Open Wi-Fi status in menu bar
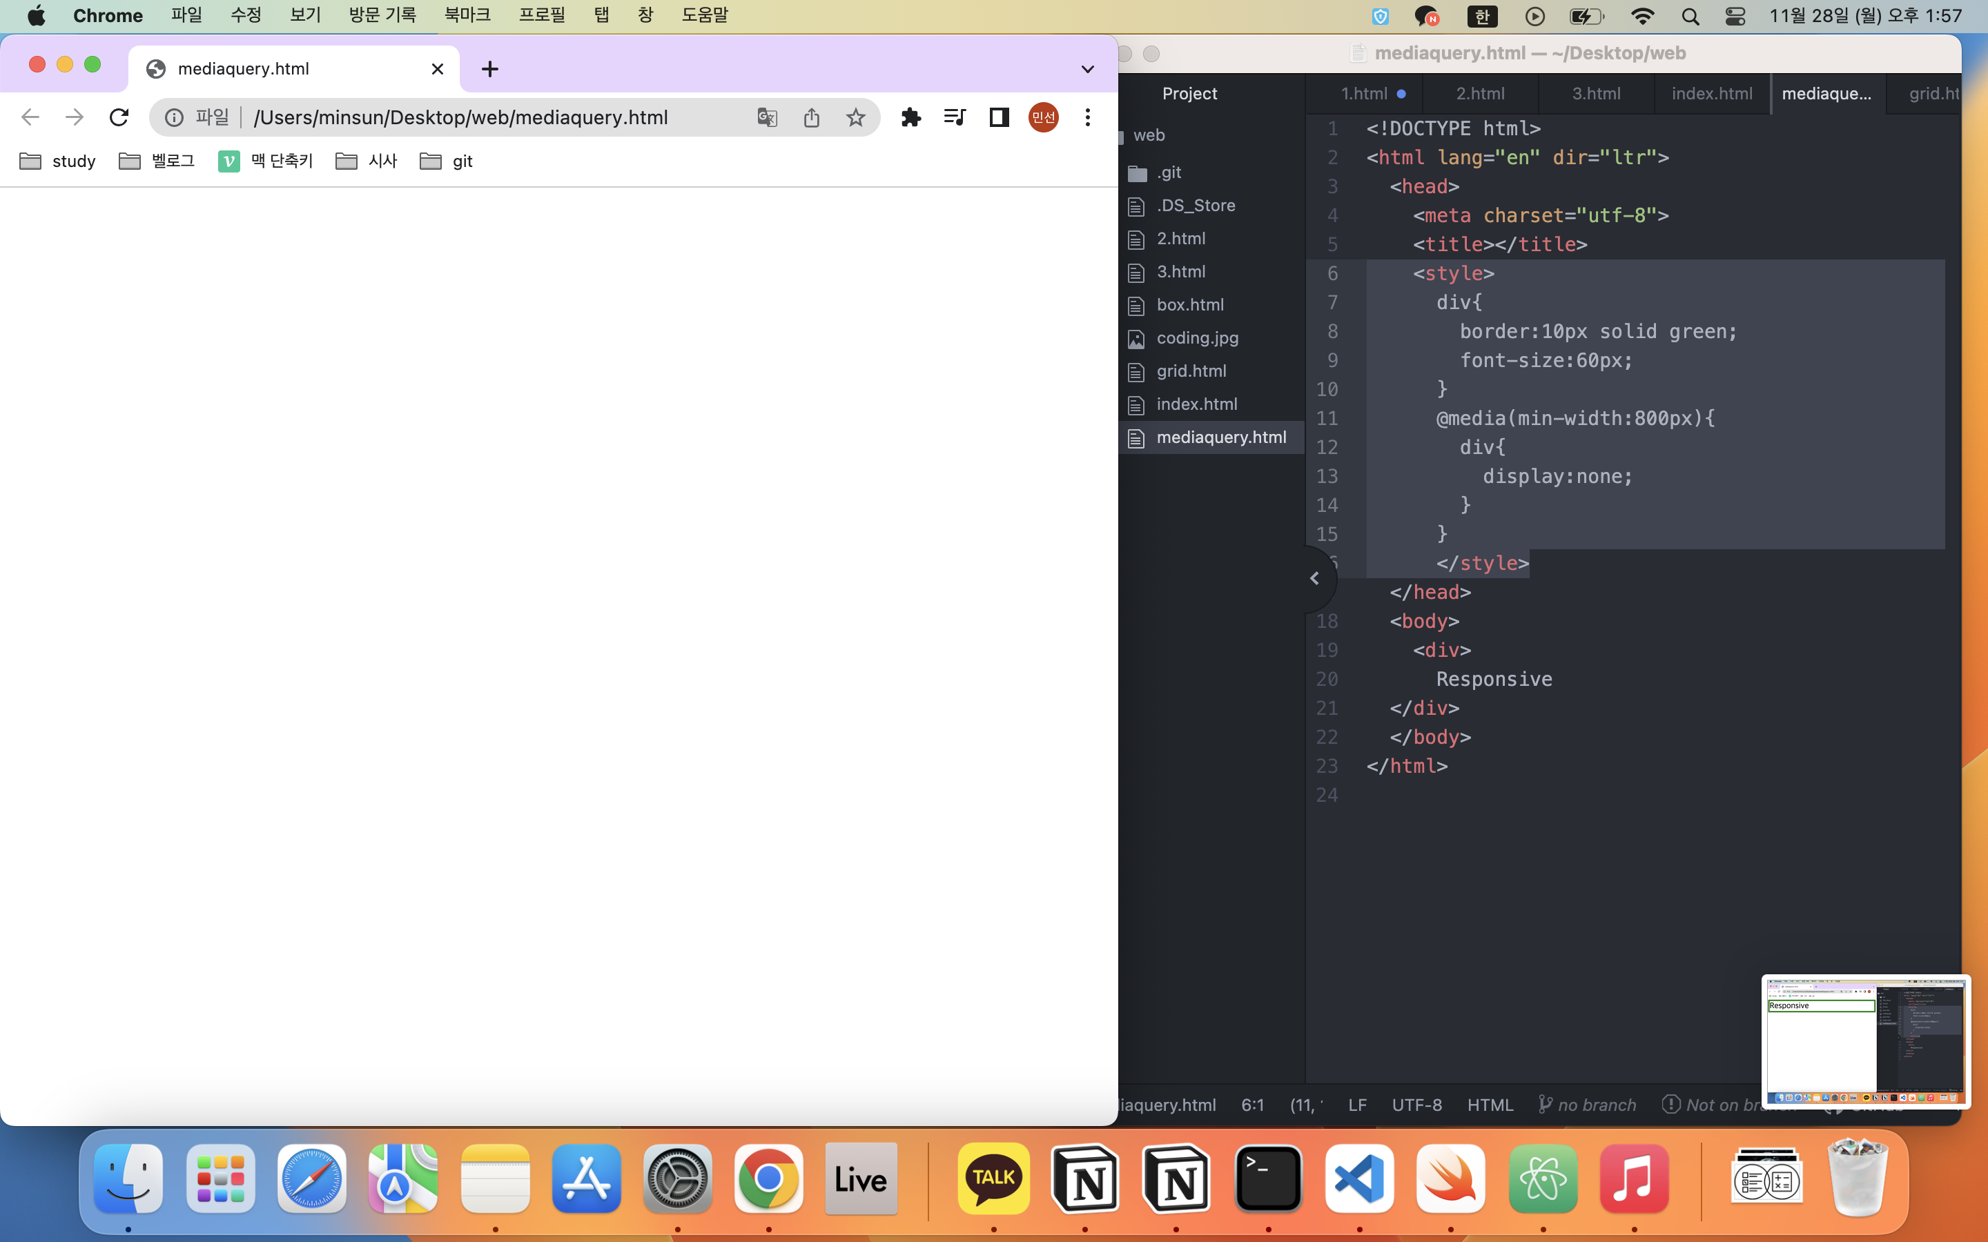This screenshot has width=1988, height=1242. [x=1642, y=16]
